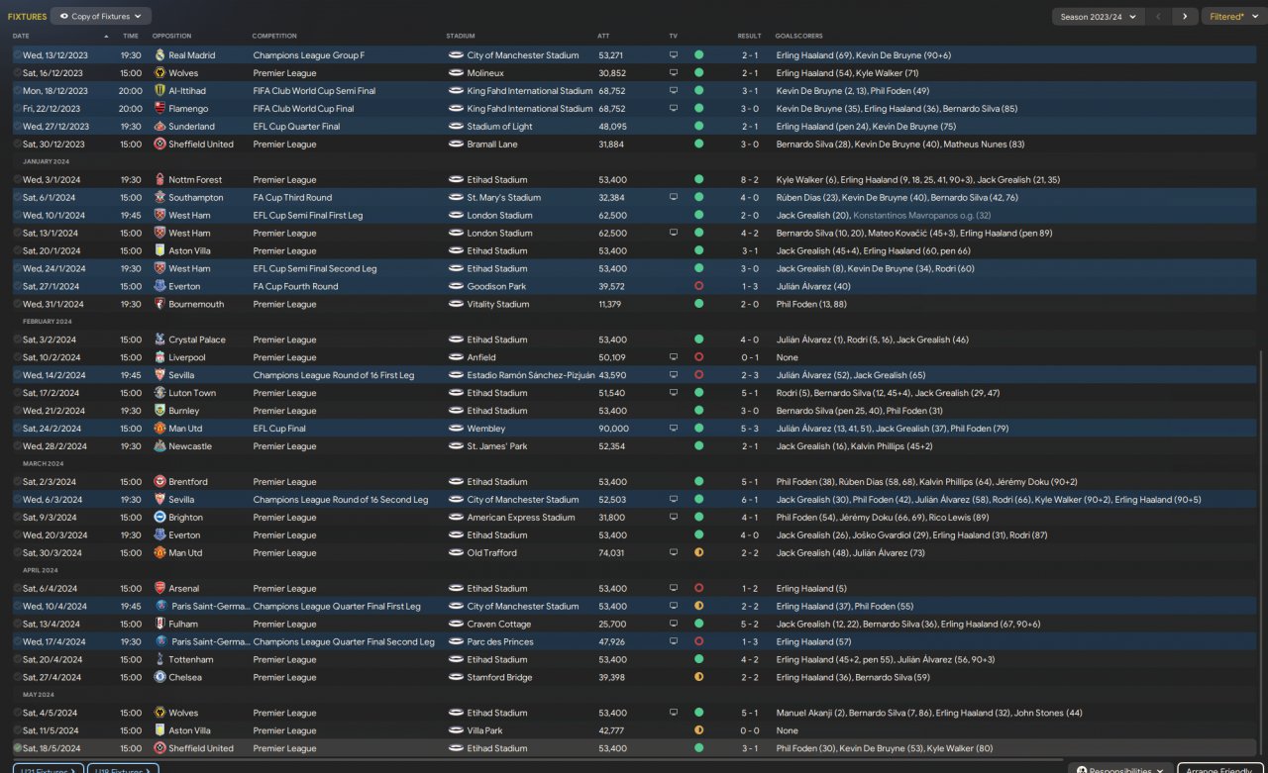The height and width of the screenshot is (773, 1268).
Task: Go to the next season with the right arrow
Action: coord(1185,17)
